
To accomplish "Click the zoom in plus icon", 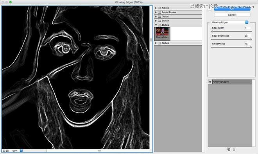I will coord(7,151).
